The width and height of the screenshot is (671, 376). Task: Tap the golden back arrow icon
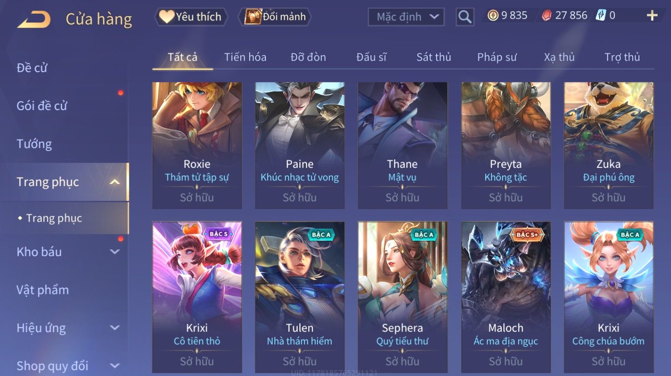pyautogui.click(x=34, y=20)
